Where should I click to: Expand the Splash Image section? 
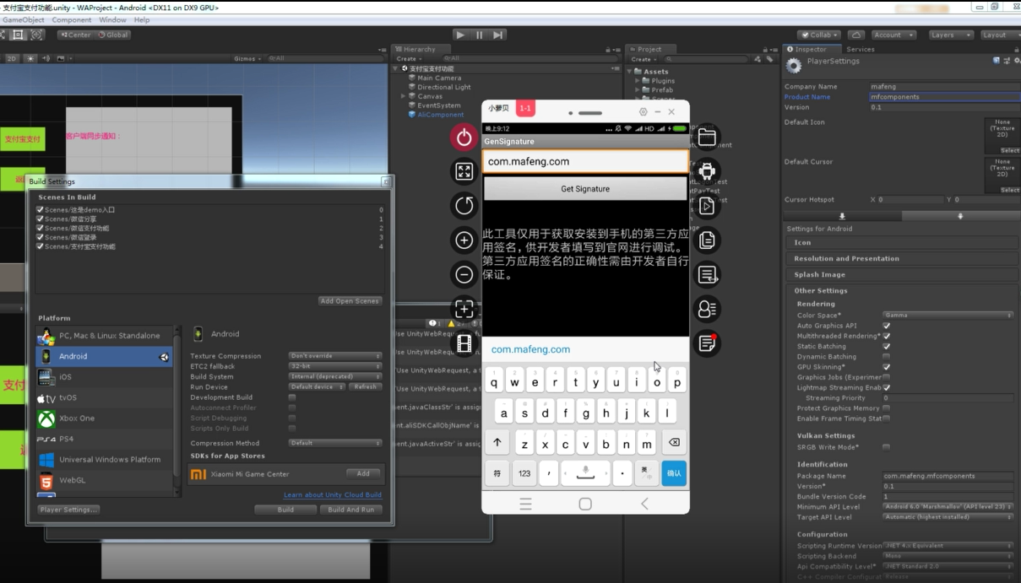click(x=900, y=274)
